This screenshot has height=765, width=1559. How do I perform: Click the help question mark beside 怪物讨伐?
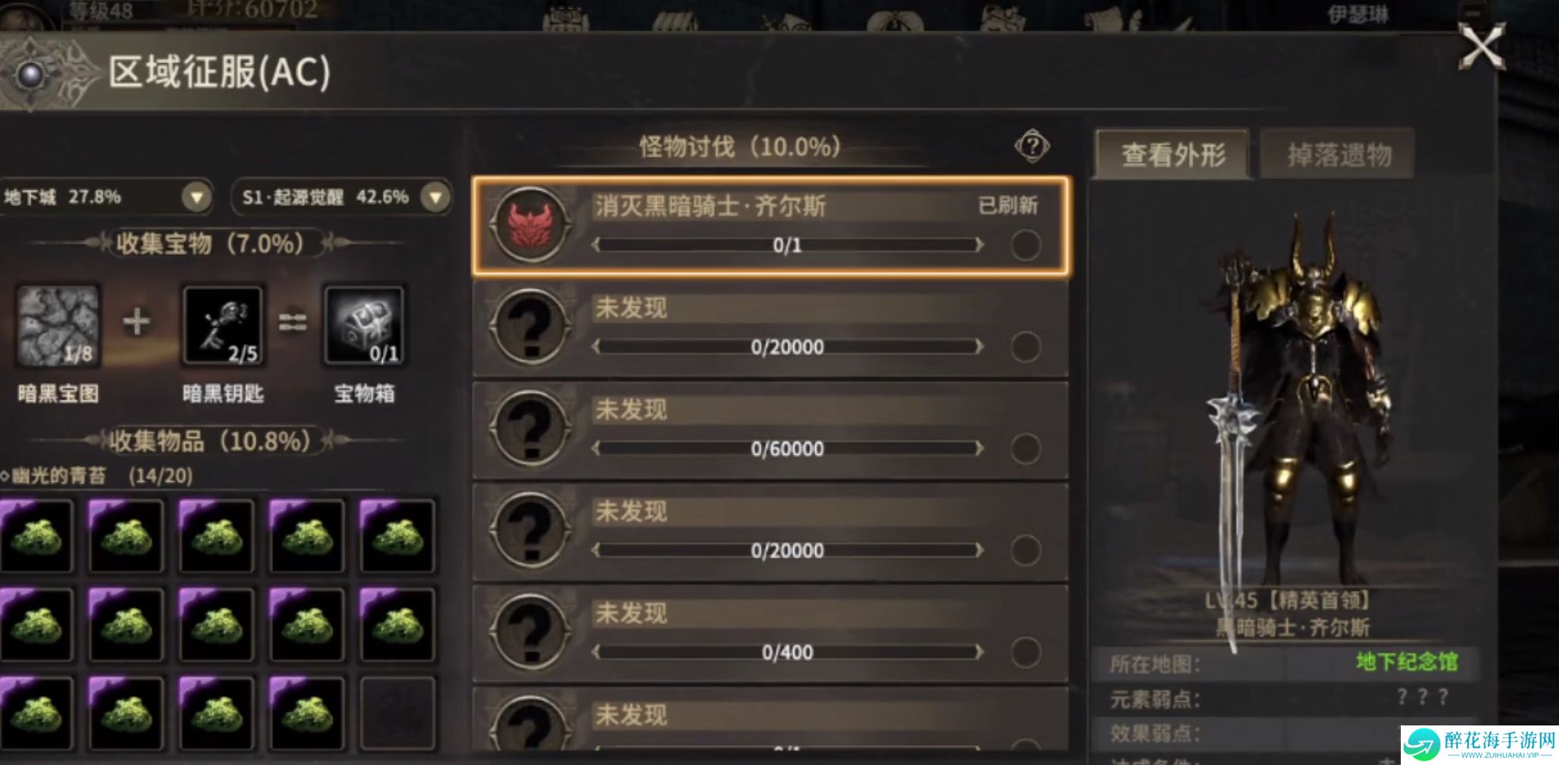coord(1032,146)
